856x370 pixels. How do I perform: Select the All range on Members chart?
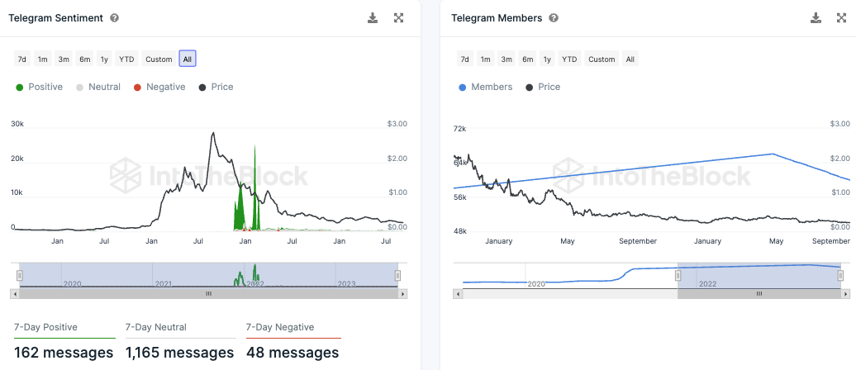pos(630,59)
